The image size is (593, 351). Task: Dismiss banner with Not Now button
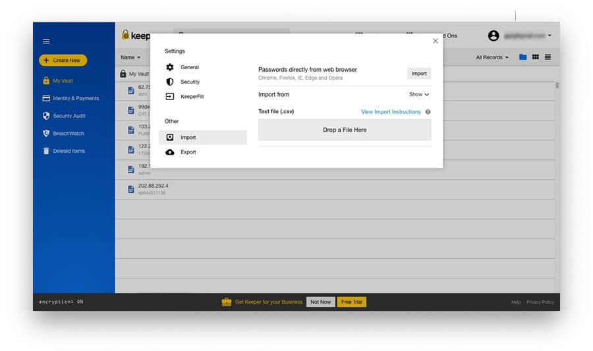click(320, 302)
